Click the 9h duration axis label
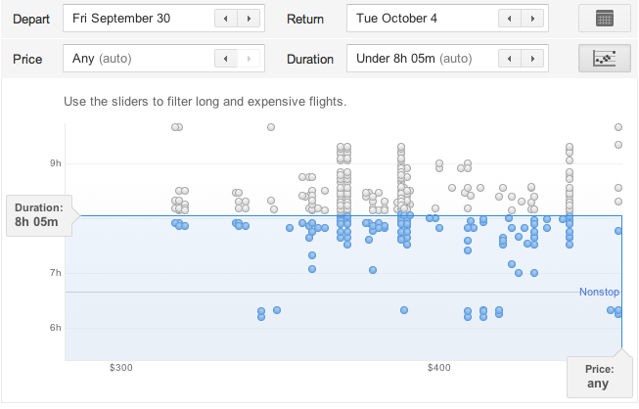 pos(56,162)
